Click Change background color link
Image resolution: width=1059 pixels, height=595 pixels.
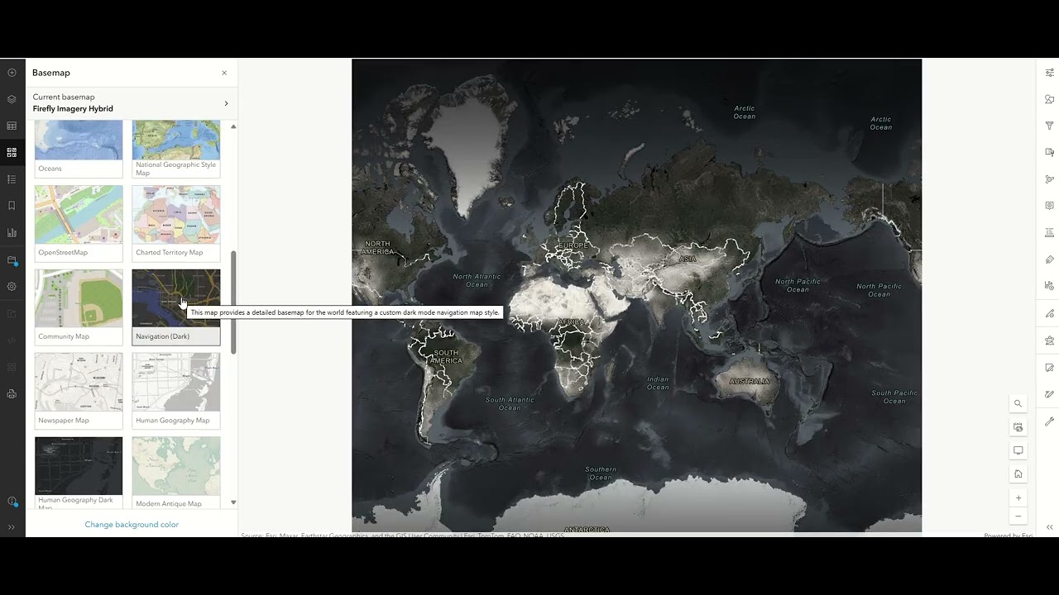click(132, 525)
